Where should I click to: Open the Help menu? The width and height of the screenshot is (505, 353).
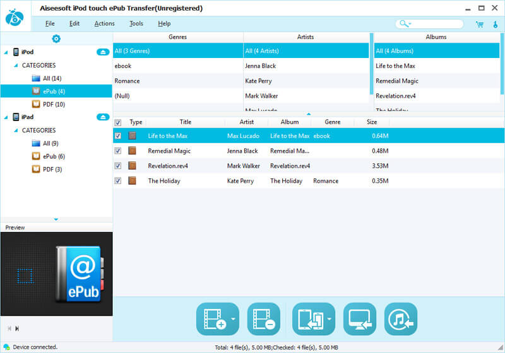coord(164,23)
